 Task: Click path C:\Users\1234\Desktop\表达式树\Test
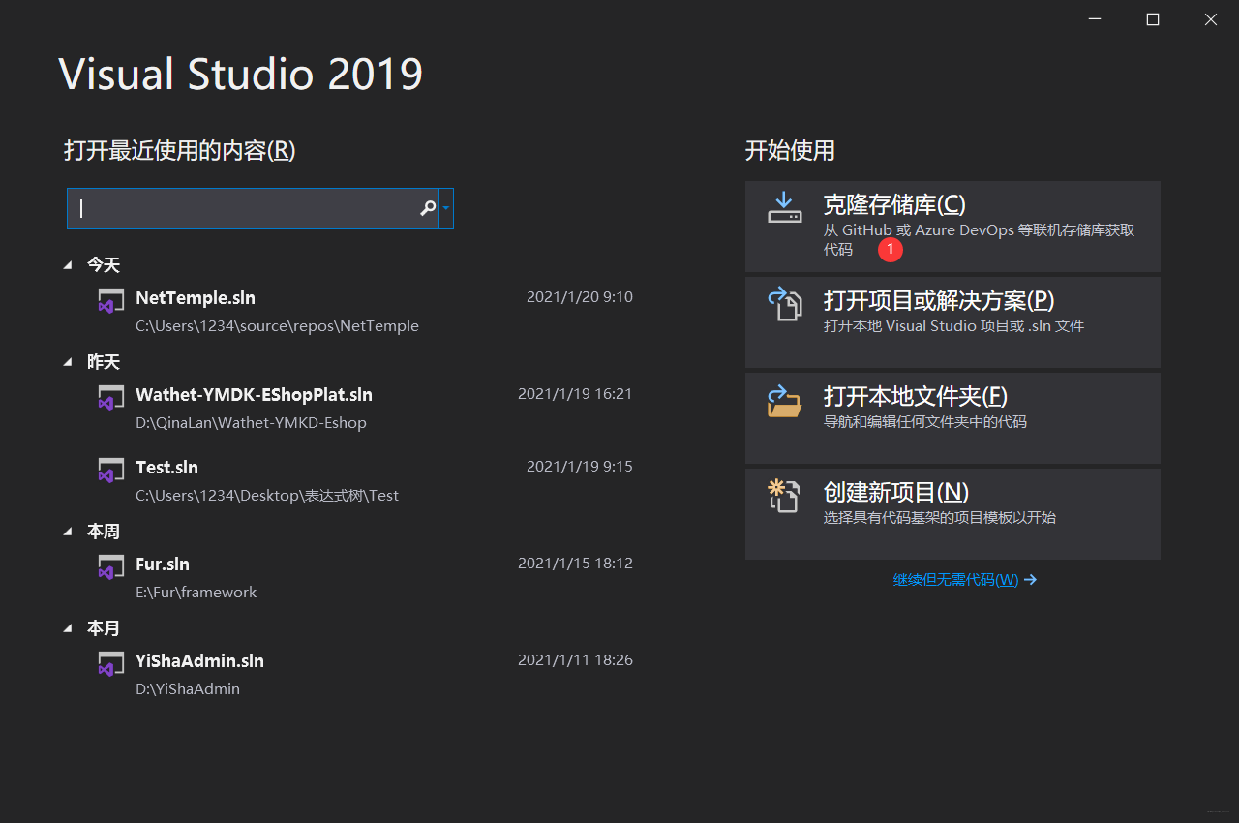coord(267,496)
